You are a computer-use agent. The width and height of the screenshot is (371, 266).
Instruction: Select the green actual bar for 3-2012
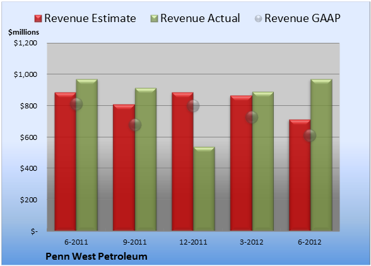[x=263, y=161]
